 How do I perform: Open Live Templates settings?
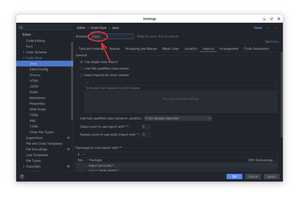click(x=37, y=155)
